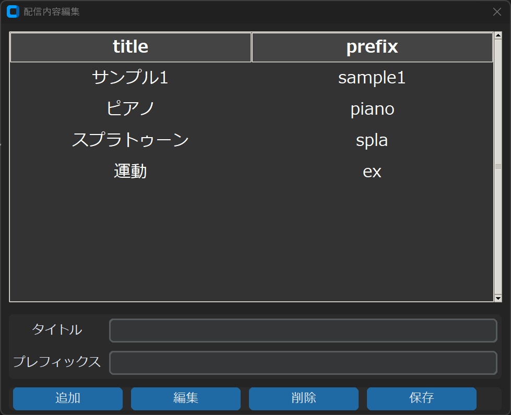Select the 運動 row
This screenshot has height=415, width=511.
130,171
